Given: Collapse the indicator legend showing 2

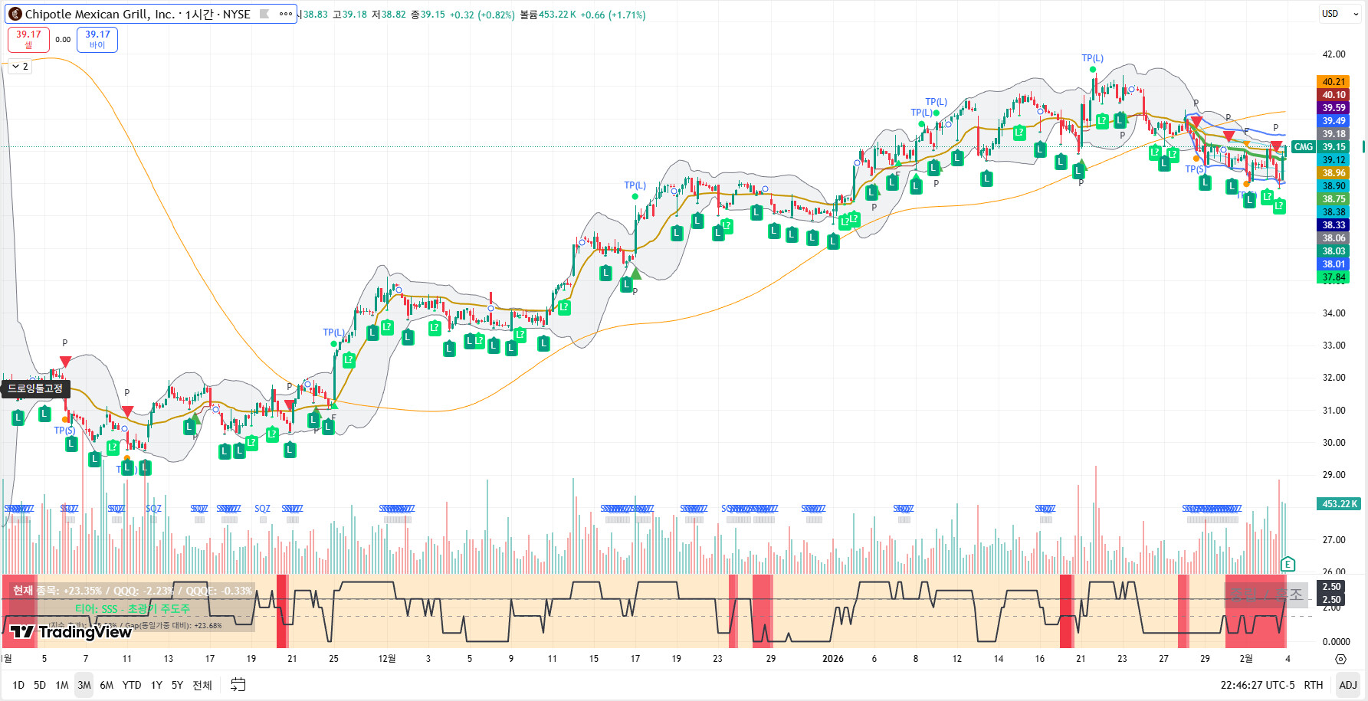Looking at the screenshot, I should point(20,67).
